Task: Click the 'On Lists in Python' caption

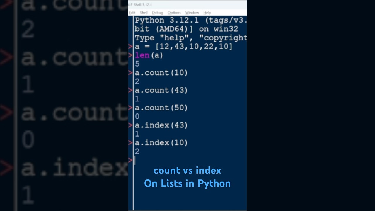Action: click(187, 183)
